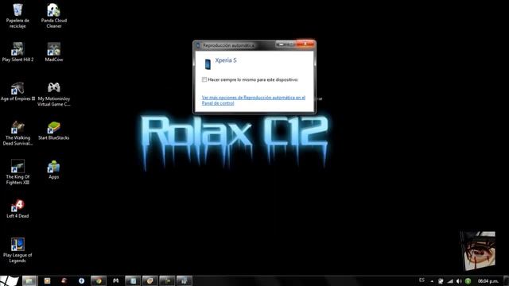509x286 pixels.
Task: Open the Windows Start menu
Action: [9, 280]
